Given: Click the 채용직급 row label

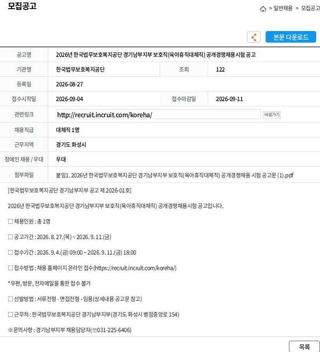Looking at the screenshot, I should (x=24, y=130).
